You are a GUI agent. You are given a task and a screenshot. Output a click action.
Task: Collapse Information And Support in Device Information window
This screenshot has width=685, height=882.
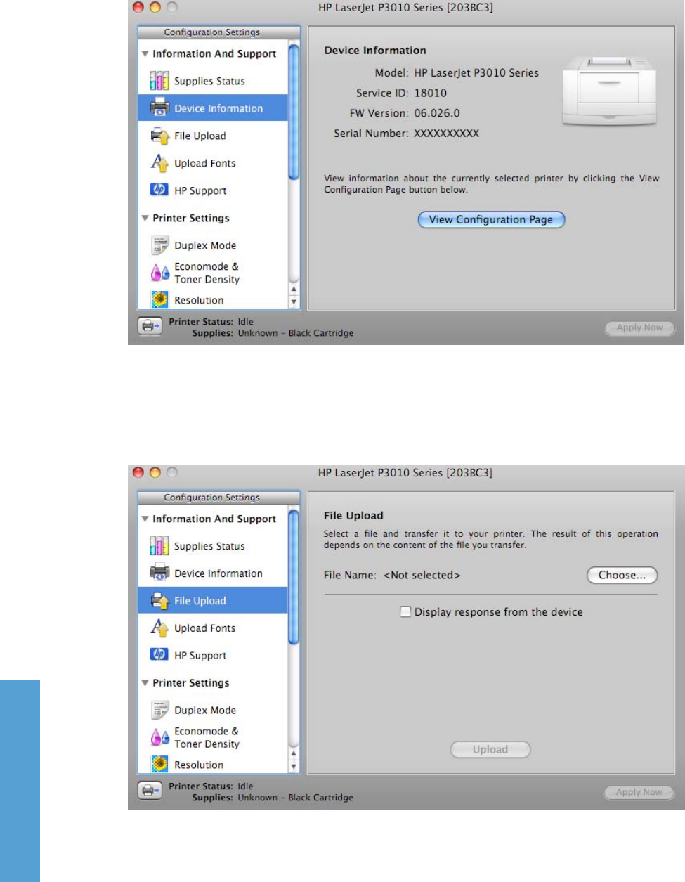click(x=145, y=53)
